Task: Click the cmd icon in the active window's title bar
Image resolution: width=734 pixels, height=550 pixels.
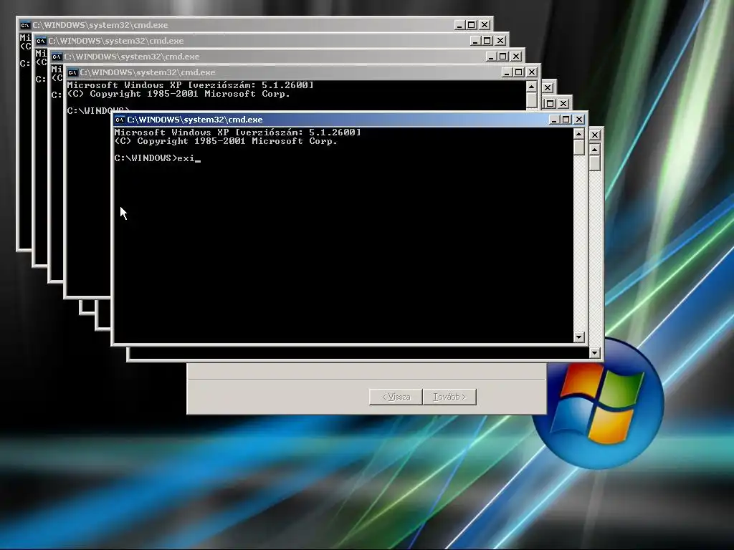Action: pos(120,120)
